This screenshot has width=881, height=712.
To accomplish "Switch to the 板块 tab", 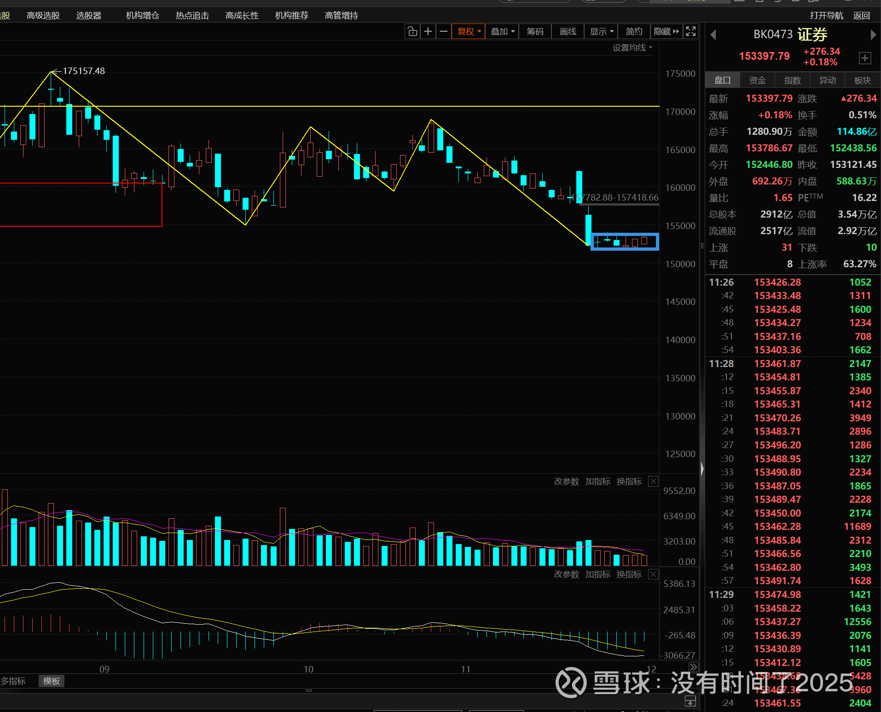I will (x=863, y=80).
